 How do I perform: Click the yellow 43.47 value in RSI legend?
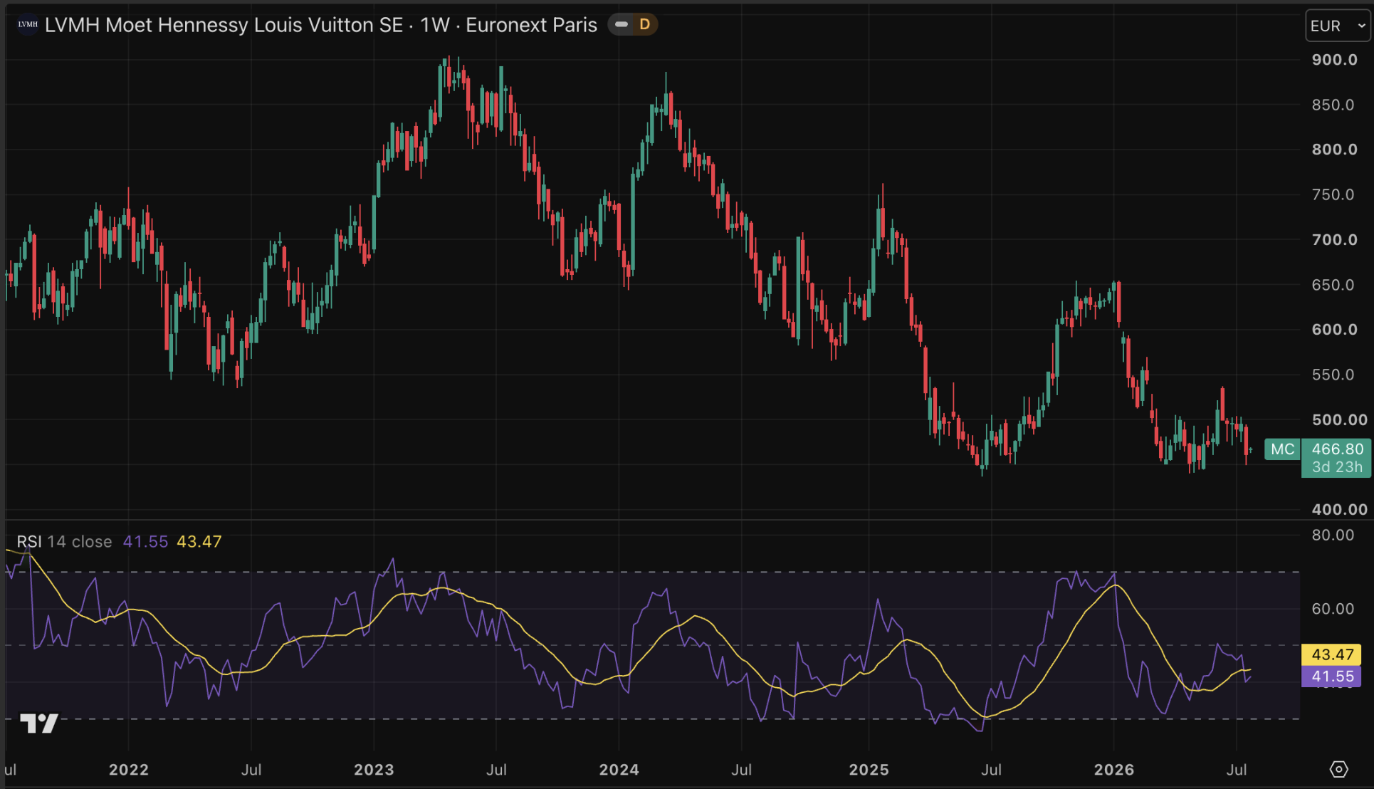click(x=199, y=542)
